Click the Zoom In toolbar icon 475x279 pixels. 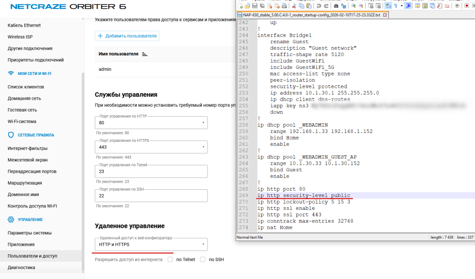click(x=353, y=6)
